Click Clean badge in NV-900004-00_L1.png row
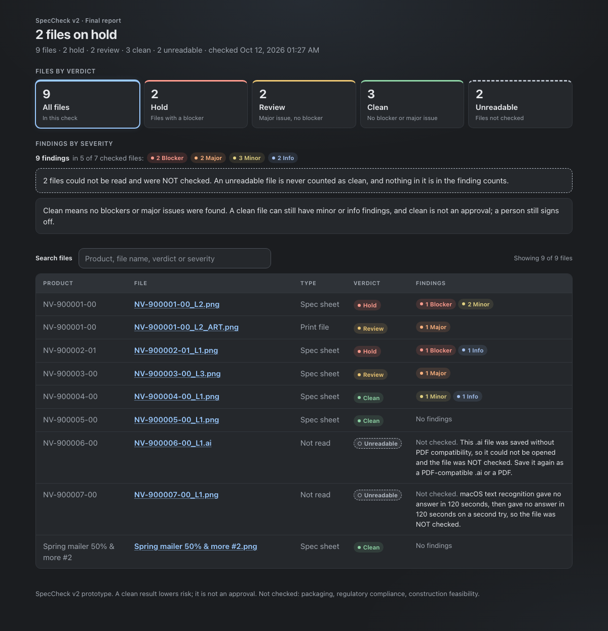Screen dimensions: 608x631 coord(368,398)
